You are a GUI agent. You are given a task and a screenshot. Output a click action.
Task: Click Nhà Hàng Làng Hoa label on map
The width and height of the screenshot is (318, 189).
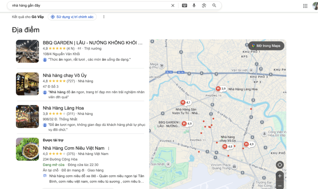click(x=243, y=89)
